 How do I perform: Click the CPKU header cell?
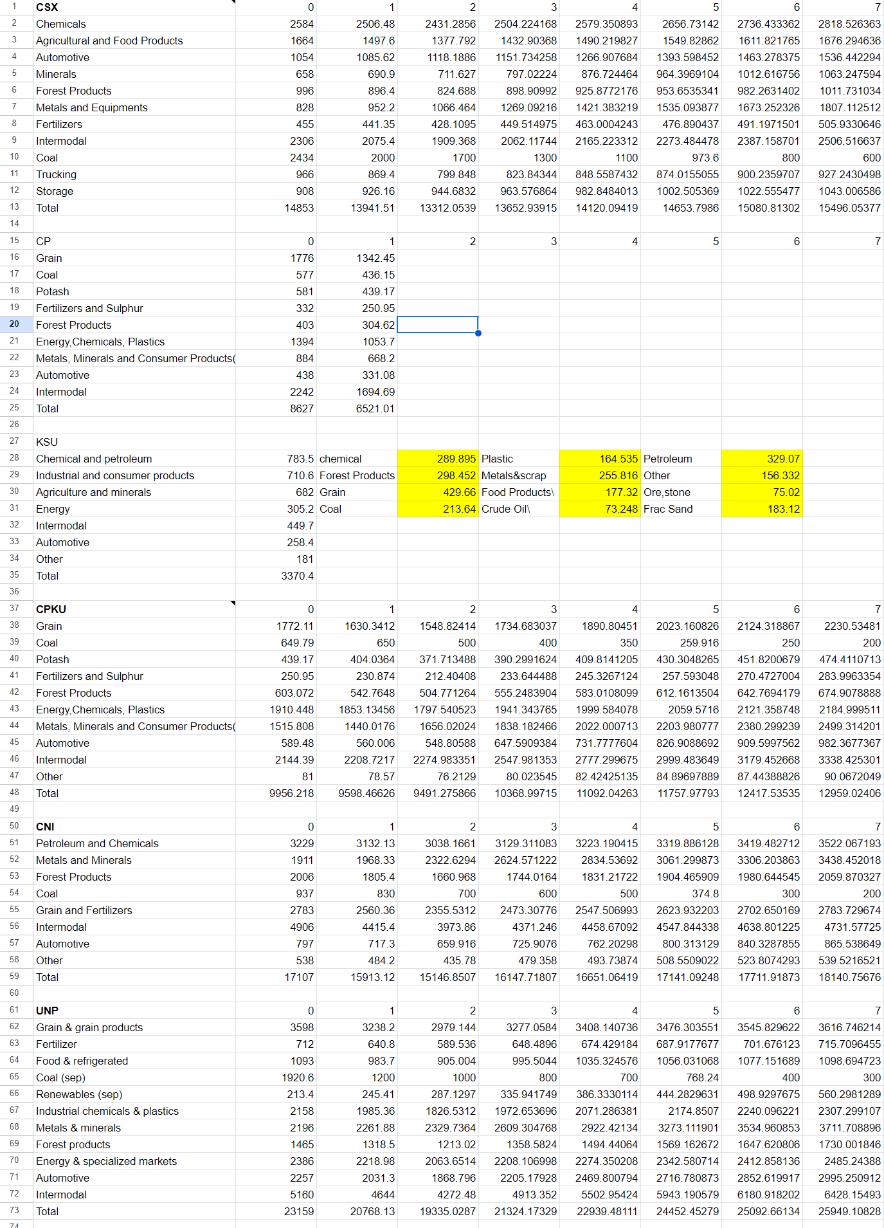coord(134,609)
